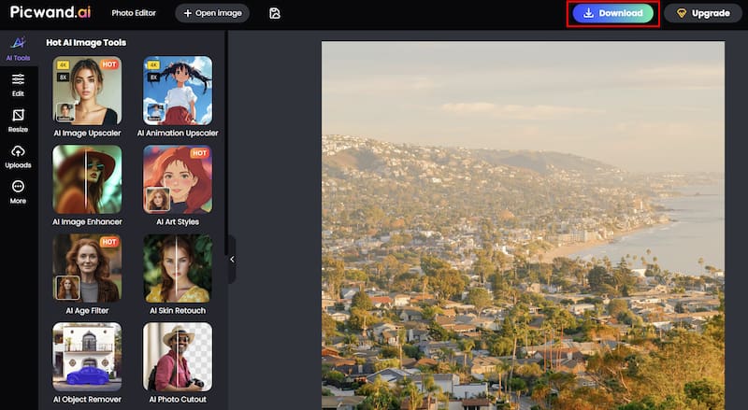Select the AI Skin Retouch thumbnail
748x410 pixels.
178,268
